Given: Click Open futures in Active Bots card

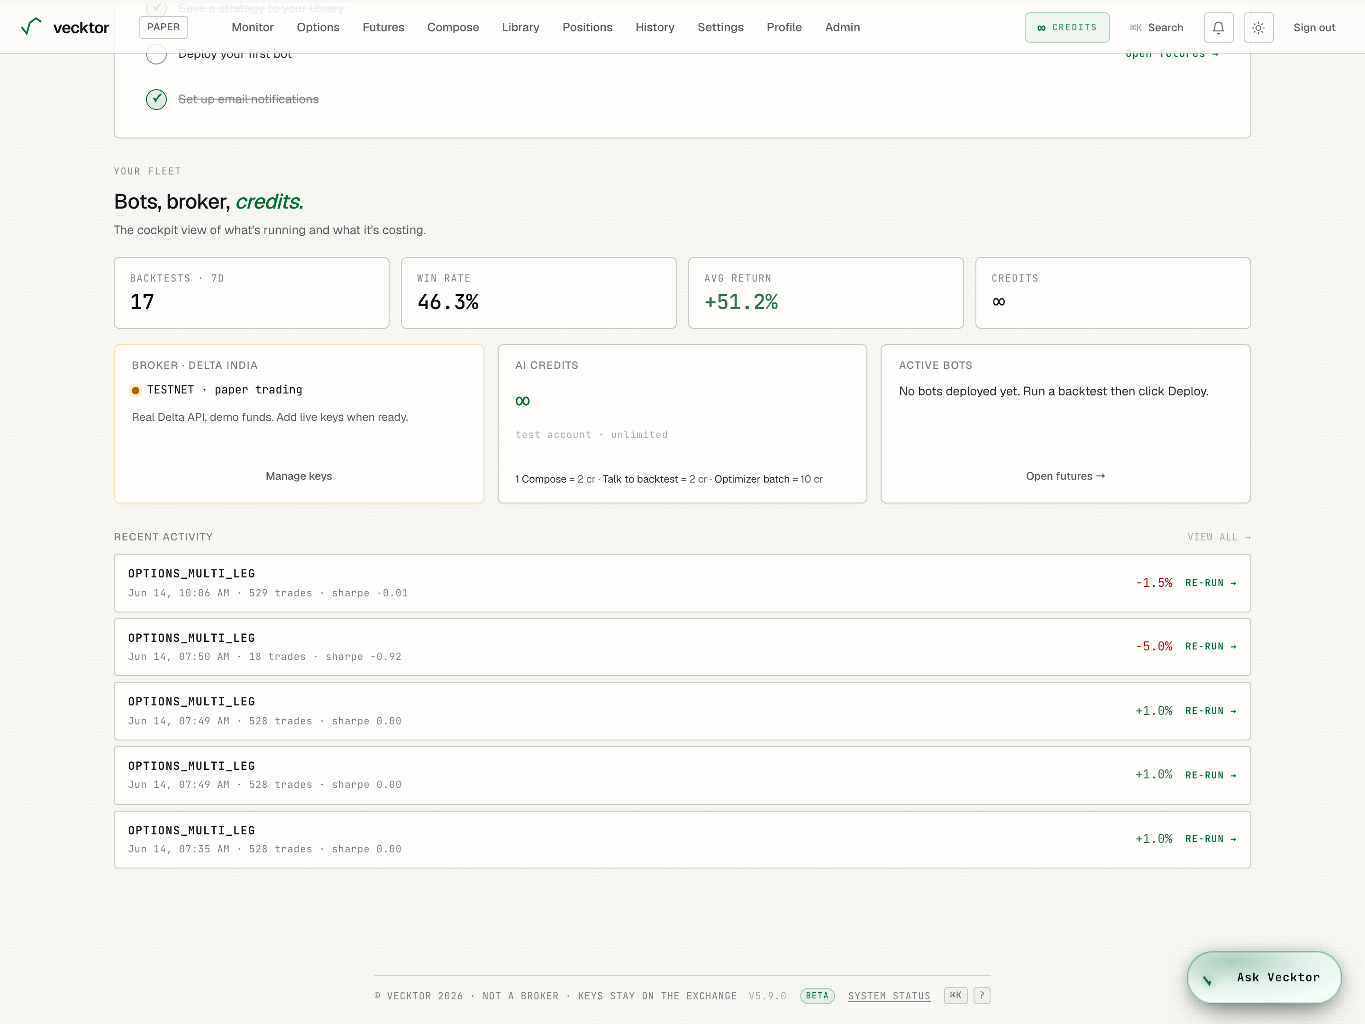Looking at the screenshot, I should (x=1065, y=476).
